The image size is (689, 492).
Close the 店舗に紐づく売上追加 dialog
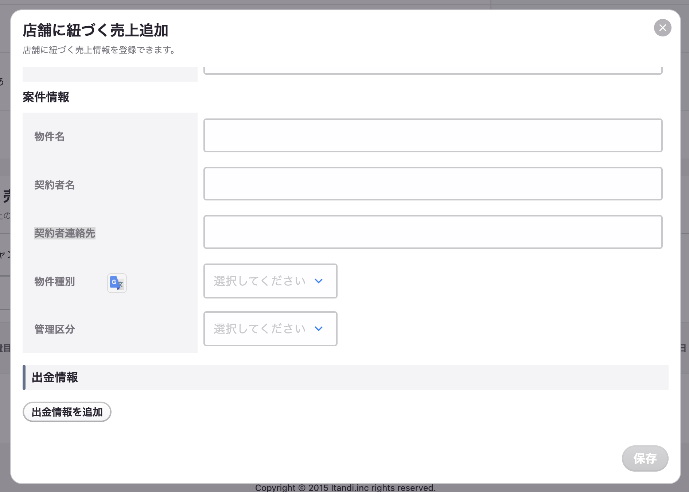pos(662,28)
